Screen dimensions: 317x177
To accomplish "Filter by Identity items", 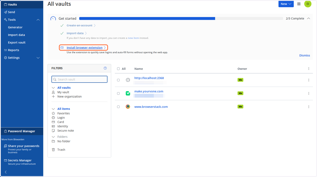I will 63,126.
